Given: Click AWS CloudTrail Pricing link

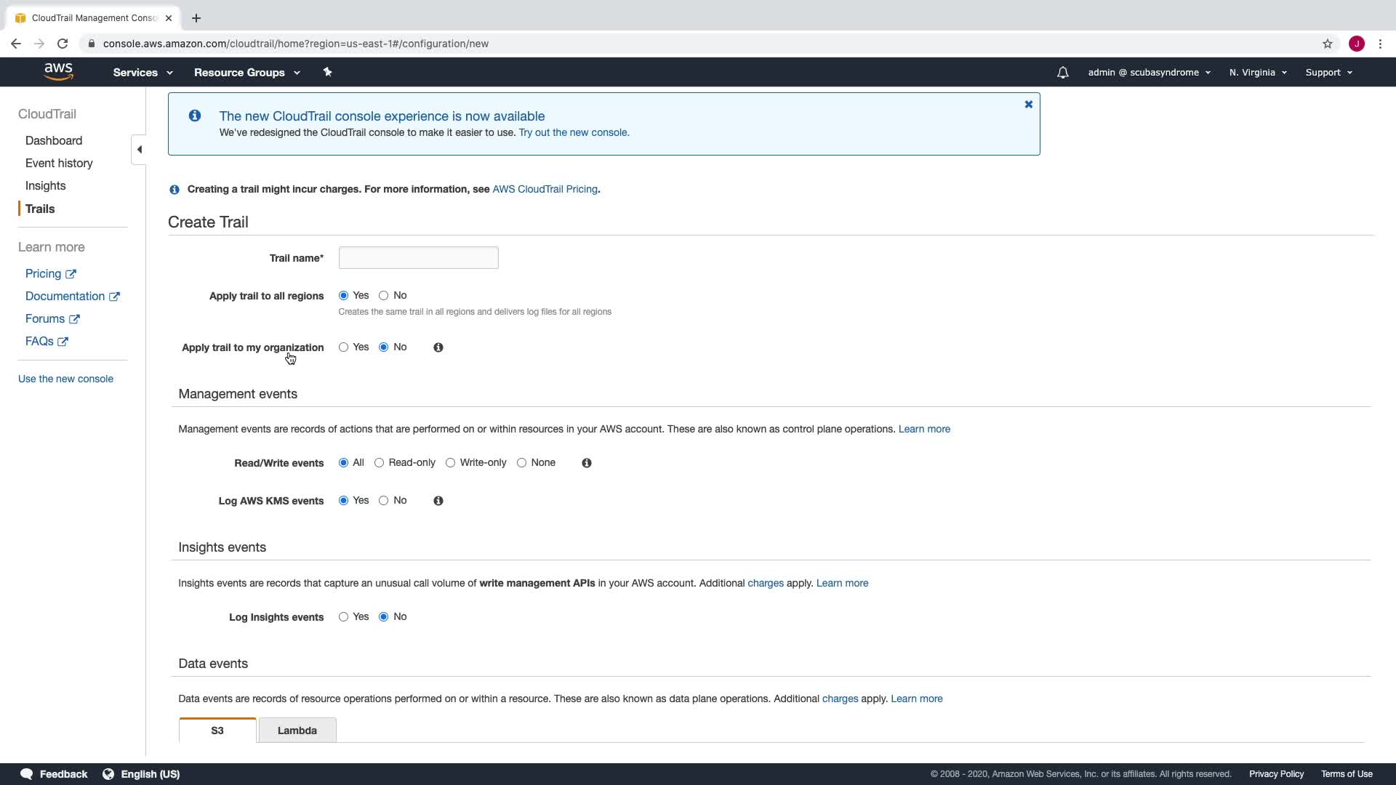Looking at the screenshot, I should tap(545, 189).
